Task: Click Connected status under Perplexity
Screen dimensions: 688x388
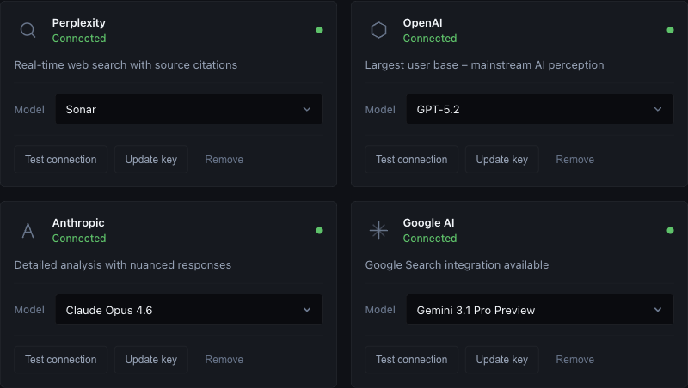Action: click(x=79, y=39)
